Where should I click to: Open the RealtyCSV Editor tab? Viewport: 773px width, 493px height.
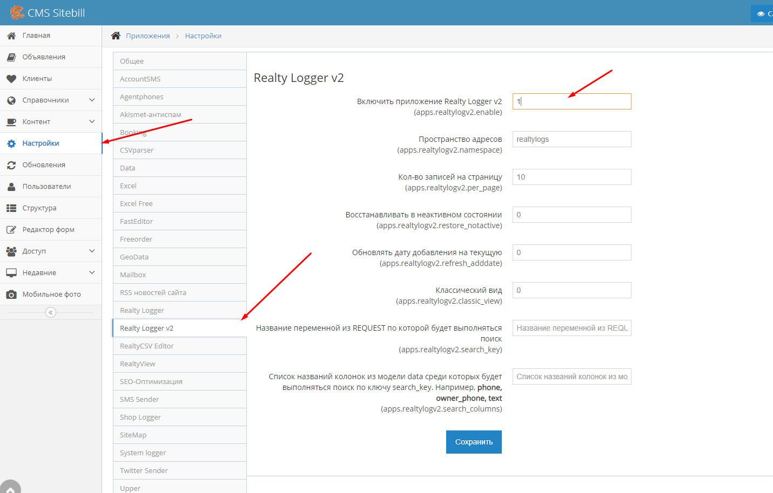point(180,346)
